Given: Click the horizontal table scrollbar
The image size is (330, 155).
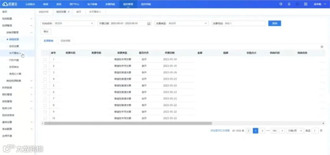Looking at the screenshot, I should pyautogui.click(x=128, y=123).
